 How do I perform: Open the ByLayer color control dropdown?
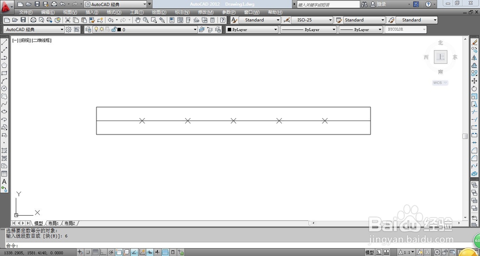tap(252, 30)
